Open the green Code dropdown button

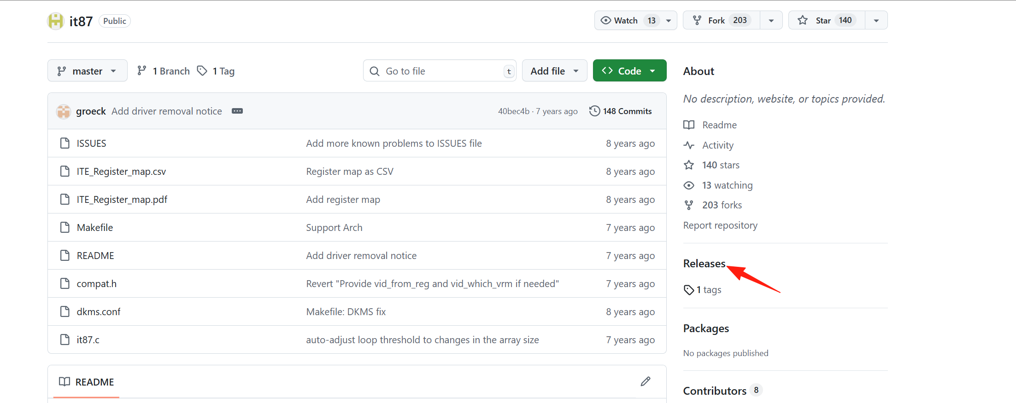coord(629,71)
